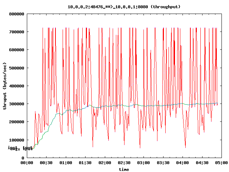Screen dimensions: 229x172
Task: Pick the 02:00 time axis label
Action: pos(104,163)
